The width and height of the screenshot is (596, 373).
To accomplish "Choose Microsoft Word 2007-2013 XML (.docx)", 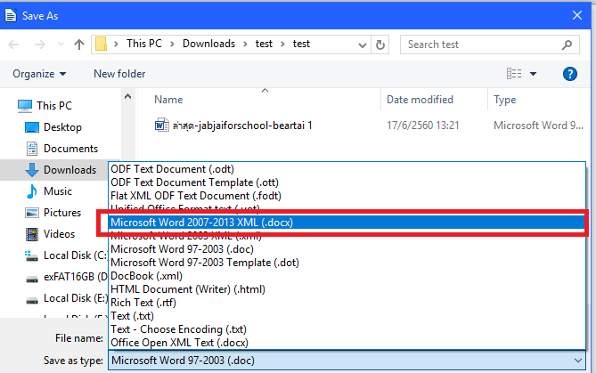I will [347, 223].
